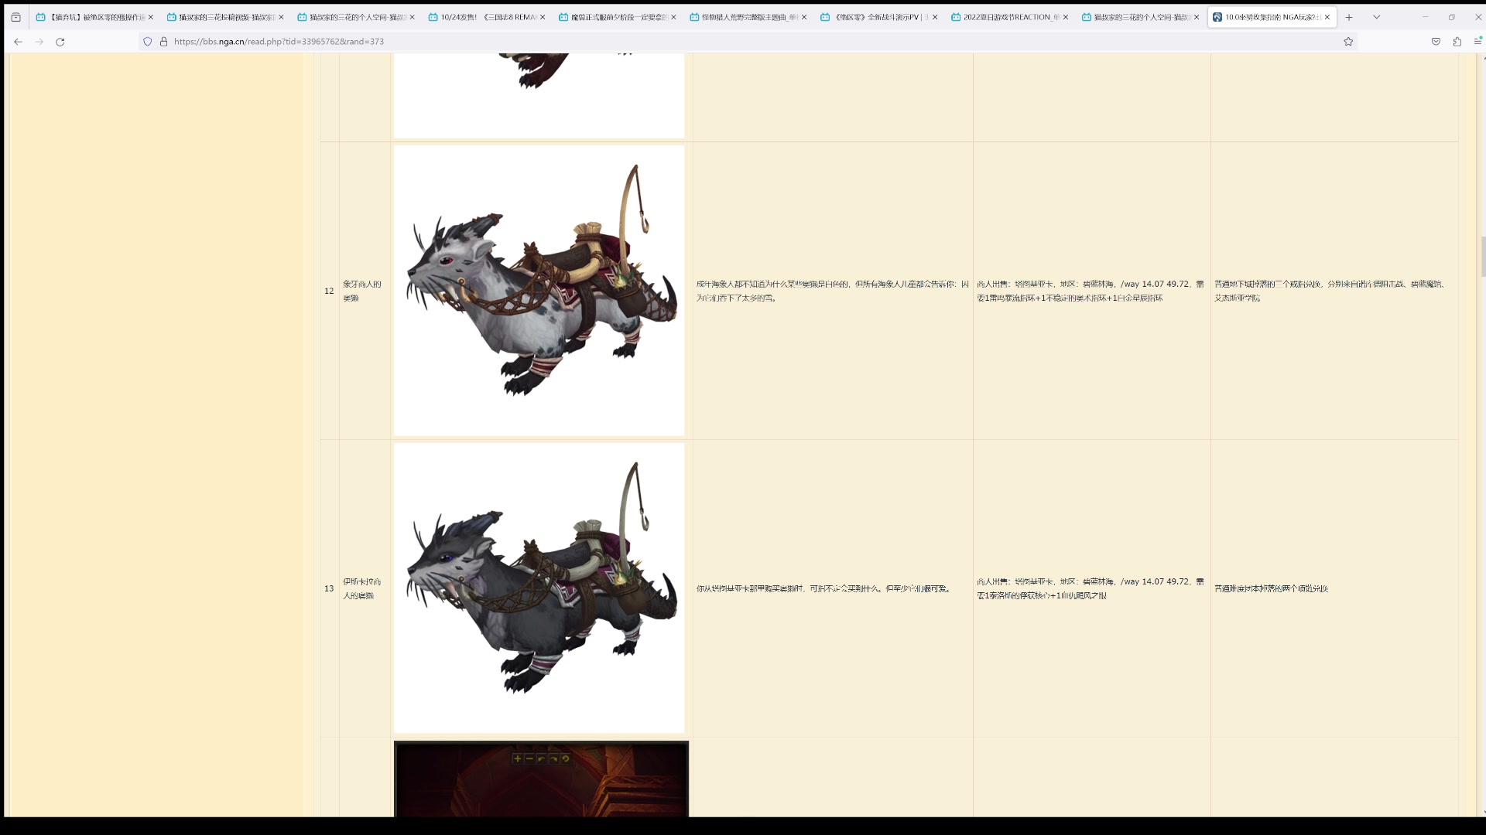Select row number 12 cell
Image resolution: width=1486 pixels, height=835 pixels.
pos(329,291)
